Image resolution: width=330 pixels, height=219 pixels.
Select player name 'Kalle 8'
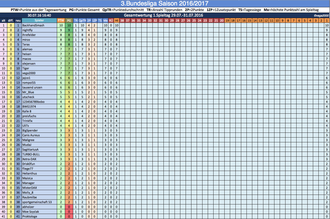pos(27,111)
